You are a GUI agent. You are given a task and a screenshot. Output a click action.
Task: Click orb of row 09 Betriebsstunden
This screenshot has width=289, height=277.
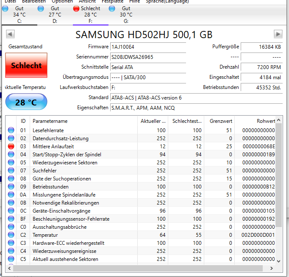click(11, 186)
